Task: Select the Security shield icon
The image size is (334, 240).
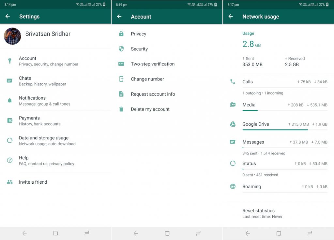Action: pos(121,49)
